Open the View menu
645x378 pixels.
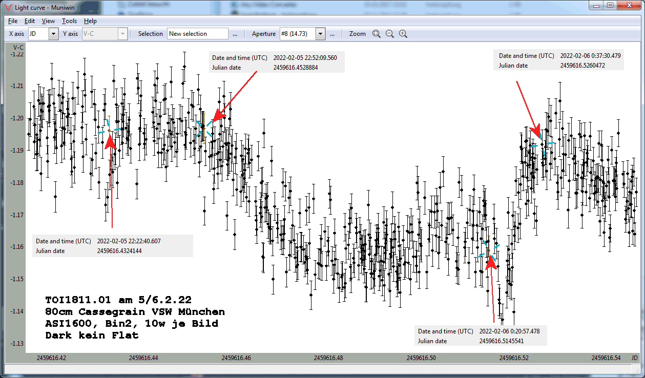(x=48, y=21)
